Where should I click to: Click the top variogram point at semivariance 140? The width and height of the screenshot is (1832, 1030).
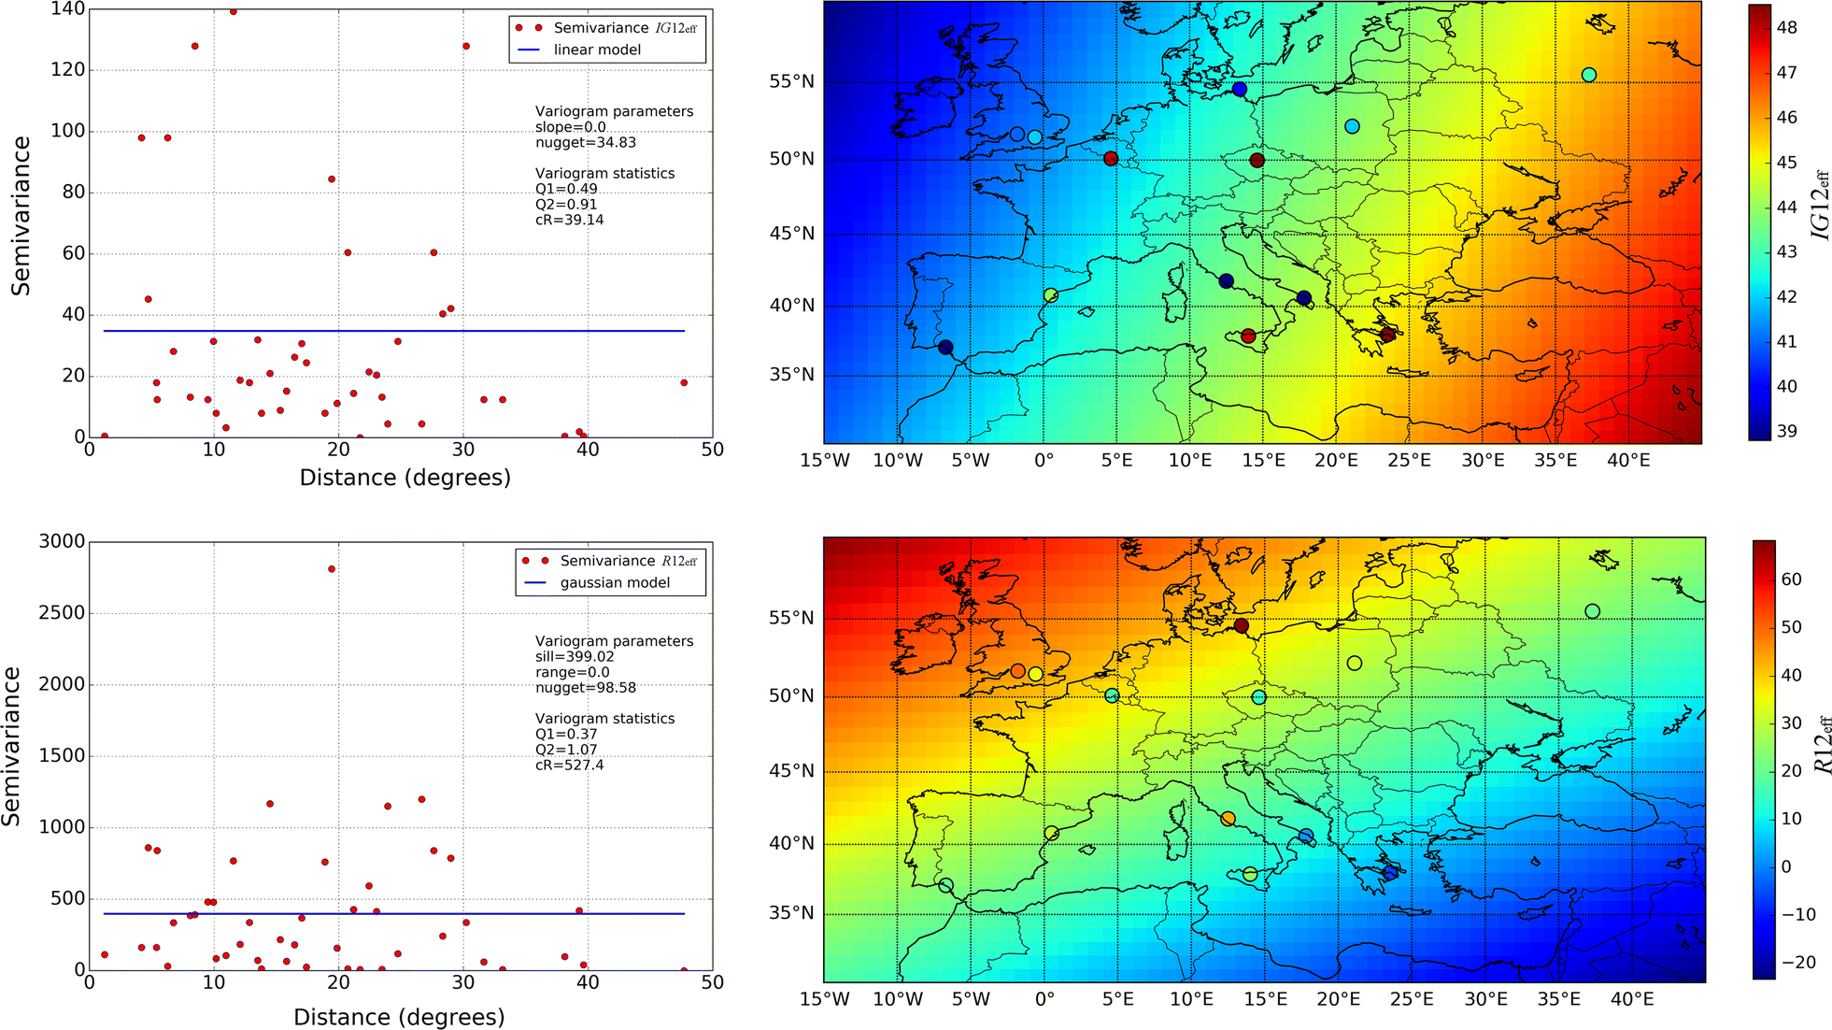click(x=233, y=11)
